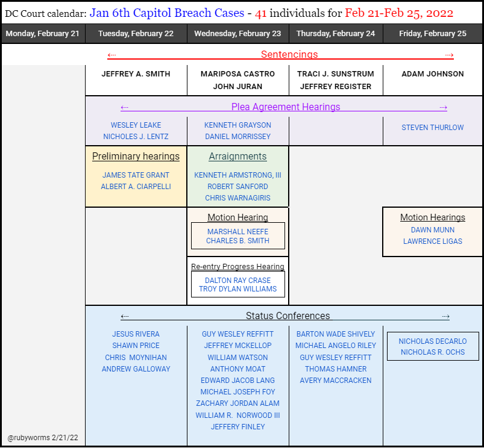
Task: Click the @rubyworms watermark in the corner
Action: click(42, 438)
